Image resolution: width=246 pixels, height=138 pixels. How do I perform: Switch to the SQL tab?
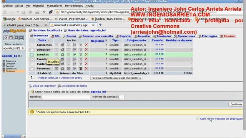(x=56, y=36)
